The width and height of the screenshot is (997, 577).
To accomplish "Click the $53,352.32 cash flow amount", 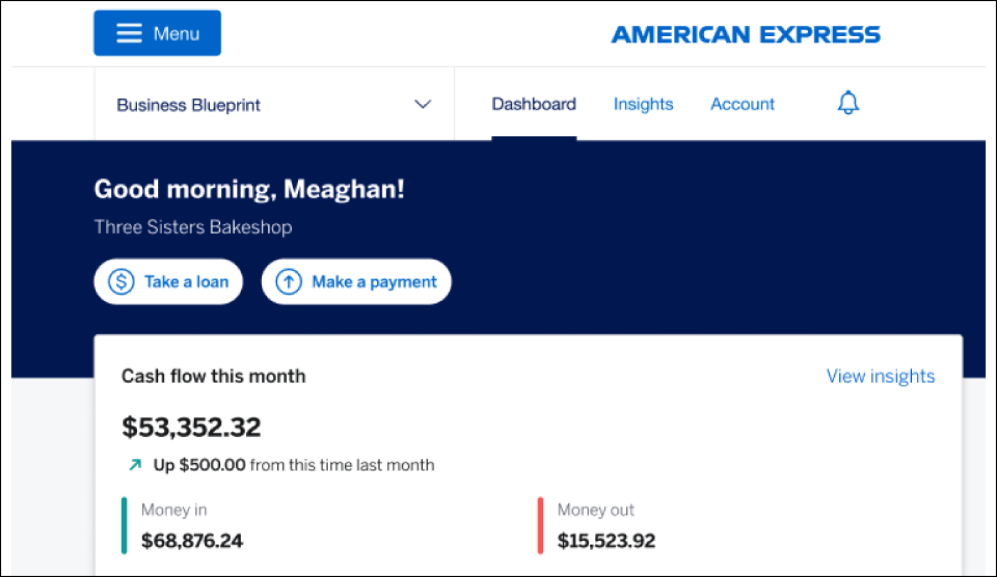I will pyautogui.click(x=191, y=427).
